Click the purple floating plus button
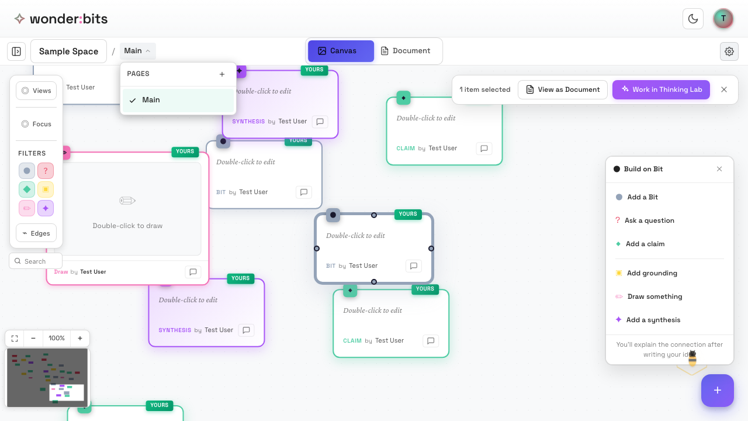Screen dimensions: 748x421 [717, 391]
